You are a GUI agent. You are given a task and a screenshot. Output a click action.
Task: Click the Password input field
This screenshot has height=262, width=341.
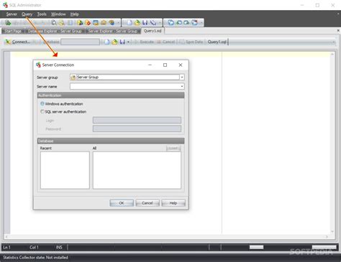[x=137, y=128]
